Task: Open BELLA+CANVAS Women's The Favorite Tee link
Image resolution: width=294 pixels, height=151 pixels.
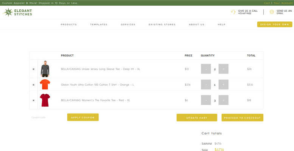Action: coord(95,100)
